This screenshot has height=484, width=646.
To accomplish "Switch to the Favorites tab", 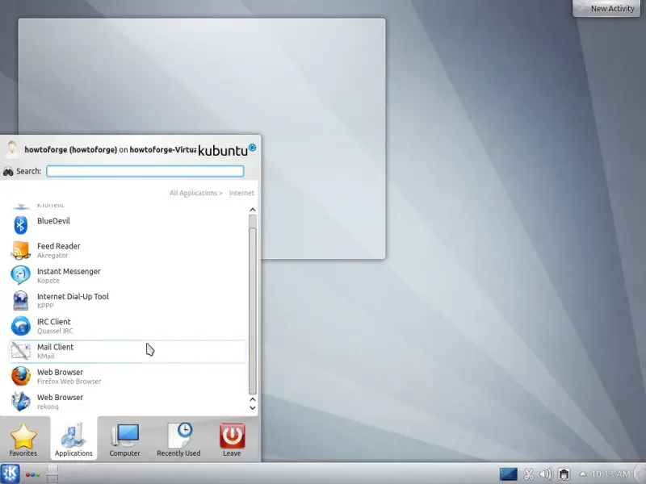I will pos(23,440).
